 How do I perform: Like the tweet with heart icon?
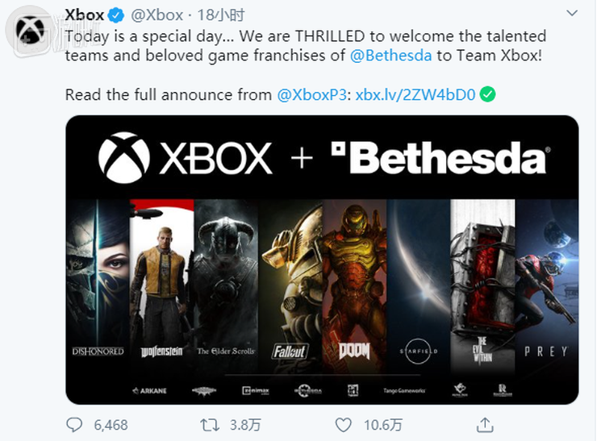344,424
